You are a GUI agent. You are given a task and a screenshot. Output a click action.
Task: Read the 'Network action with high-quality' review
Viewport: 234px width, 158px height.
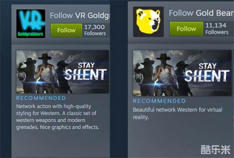coord(58,117)
